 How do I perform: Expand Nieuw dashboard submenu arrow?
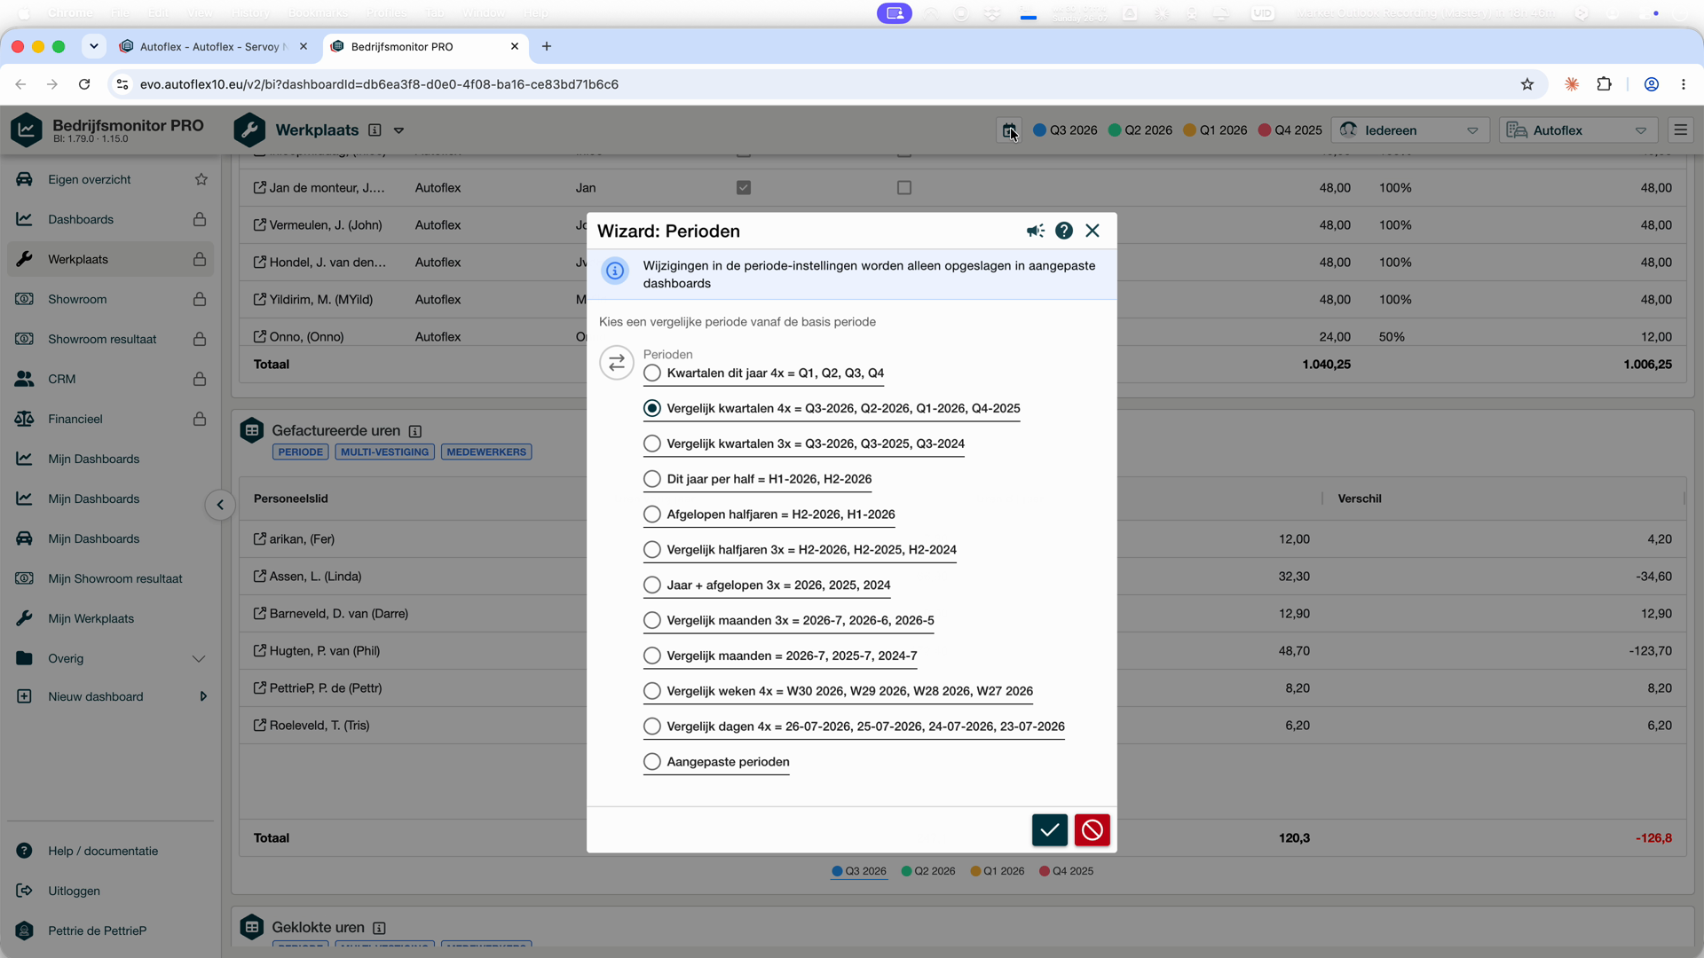coord(203,696)
